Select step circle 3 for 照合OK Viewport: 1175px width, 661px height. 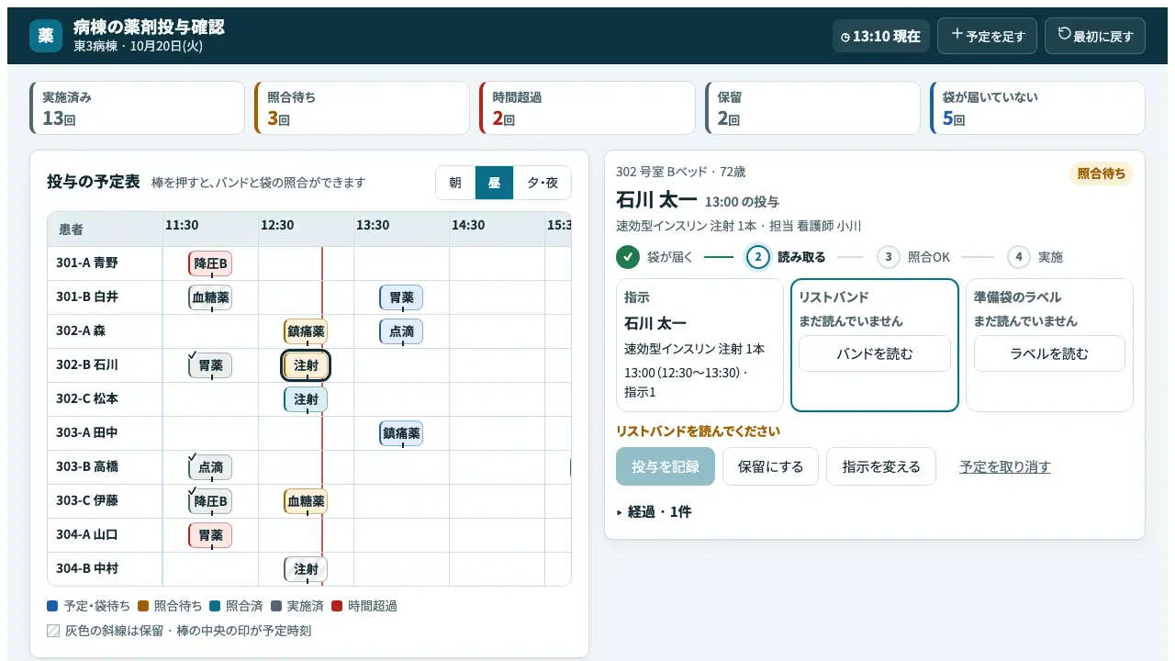pos(889,257)
